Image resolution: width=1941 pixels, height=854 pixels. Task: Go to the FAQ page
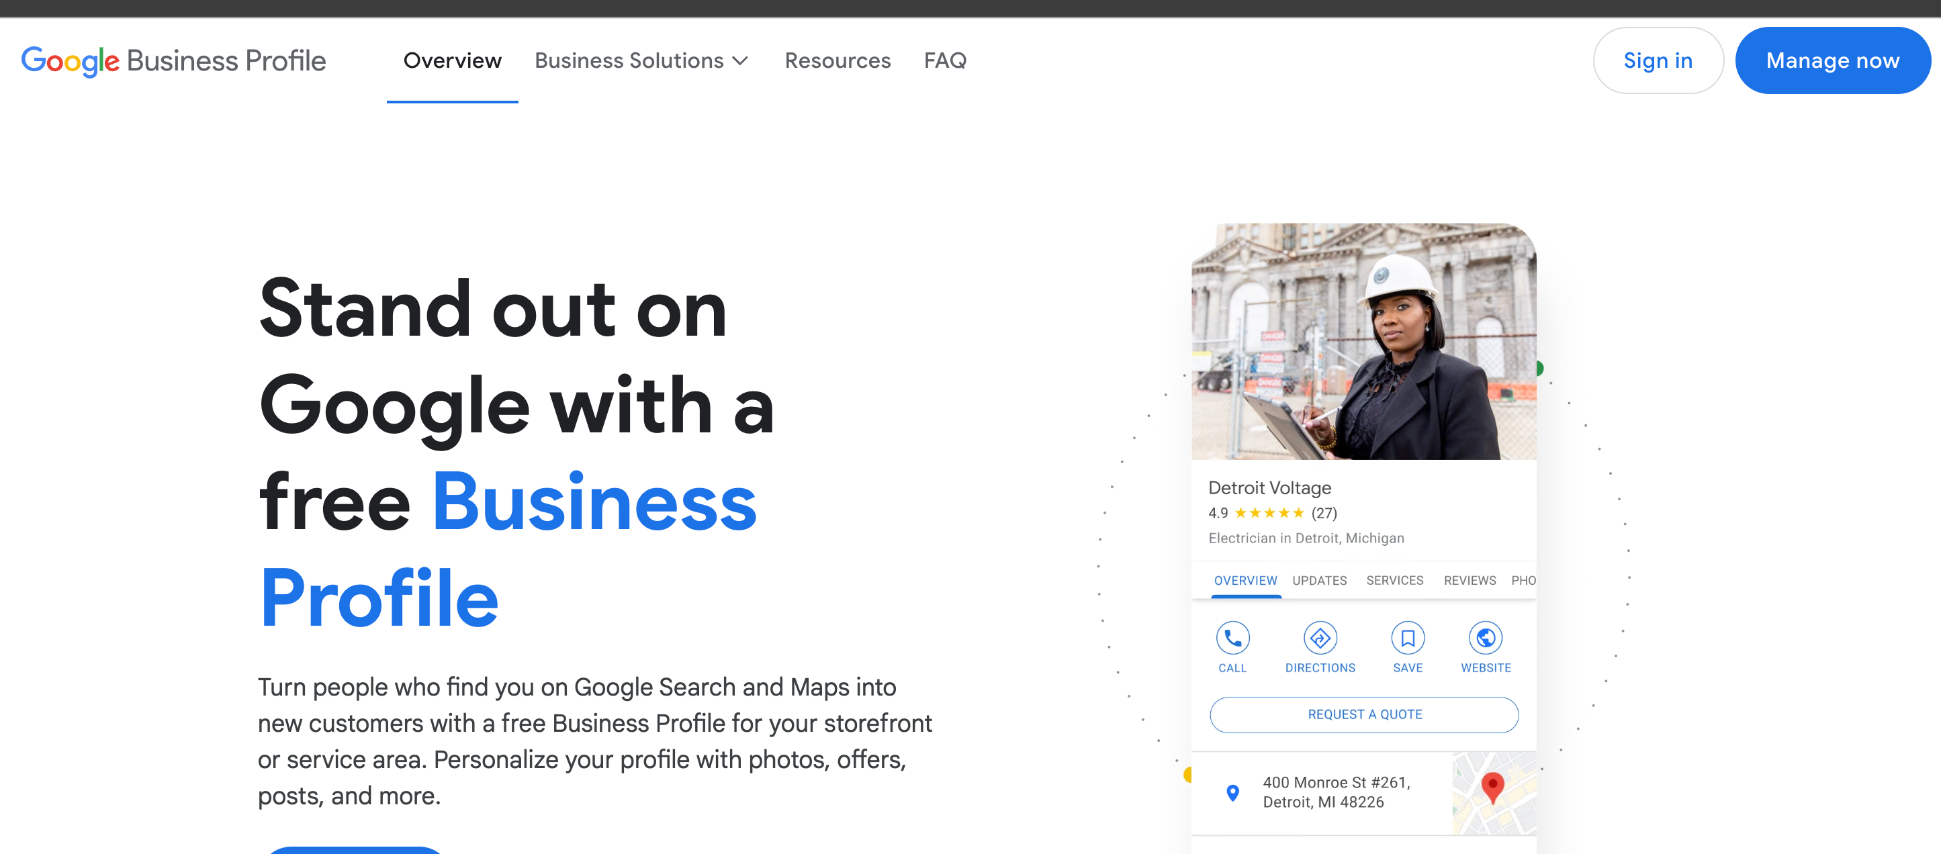[945, 60]
